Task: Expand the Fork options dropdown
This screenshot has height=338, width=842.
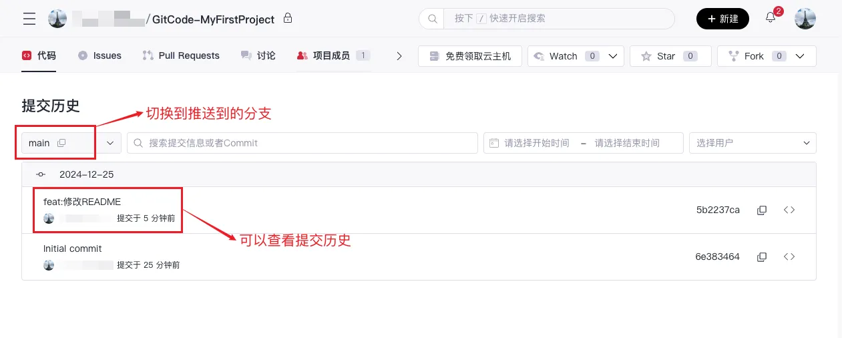Action: pyautogui.click(x=801, y=56)
